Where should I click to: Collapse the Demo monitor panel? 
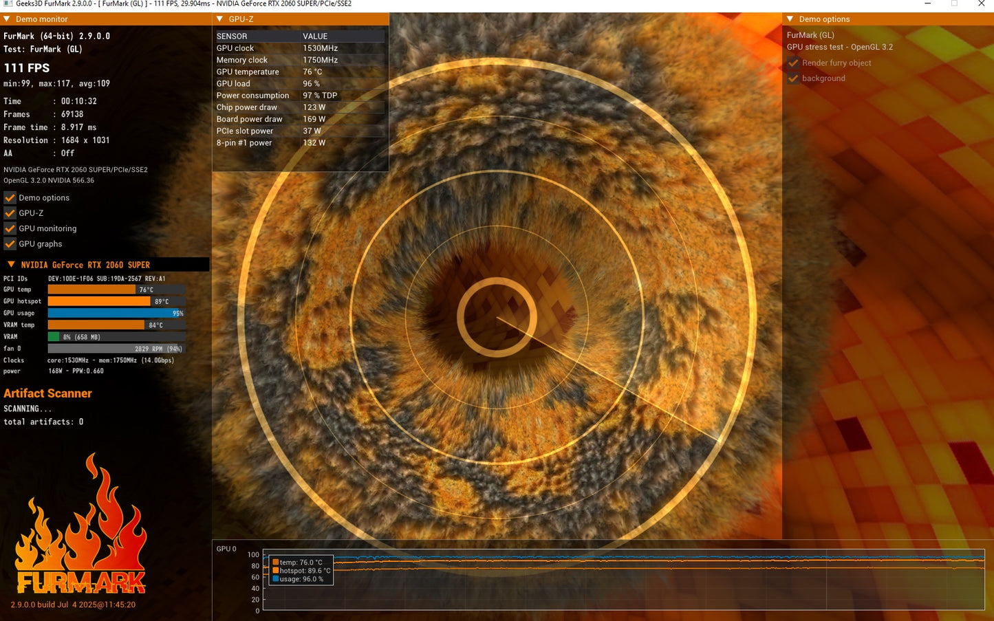[x=7, y=19]
